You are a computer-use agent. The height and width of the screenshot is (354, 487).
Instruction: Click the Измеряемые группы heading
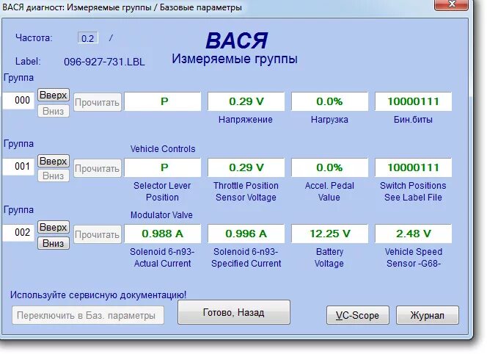click(x=235, y=59)
